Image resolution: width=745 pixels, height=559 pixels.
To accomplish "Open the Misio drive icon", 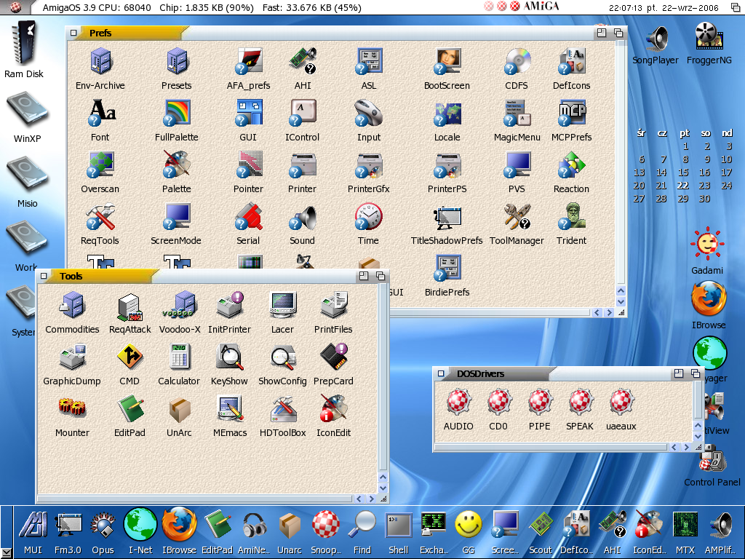I will click(27, 175).
